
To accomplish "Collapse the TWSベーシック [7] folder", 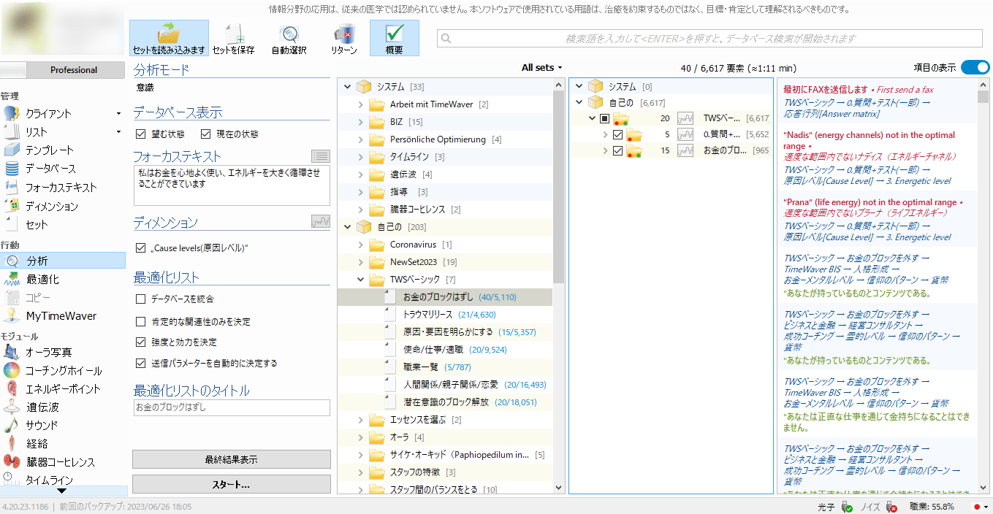I will pyautogui.click(x=361, y=280).
